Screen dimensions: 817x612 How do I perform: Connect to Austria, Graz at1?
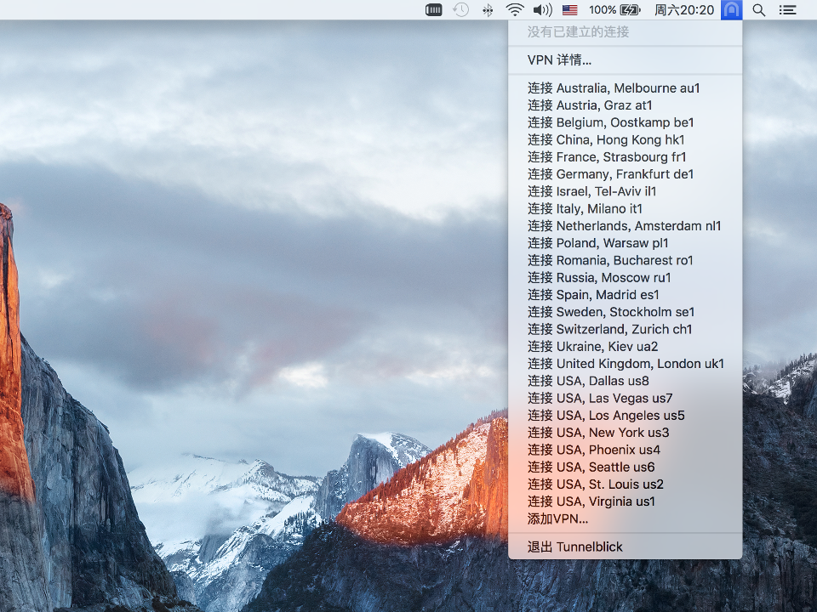click(626, 105)
